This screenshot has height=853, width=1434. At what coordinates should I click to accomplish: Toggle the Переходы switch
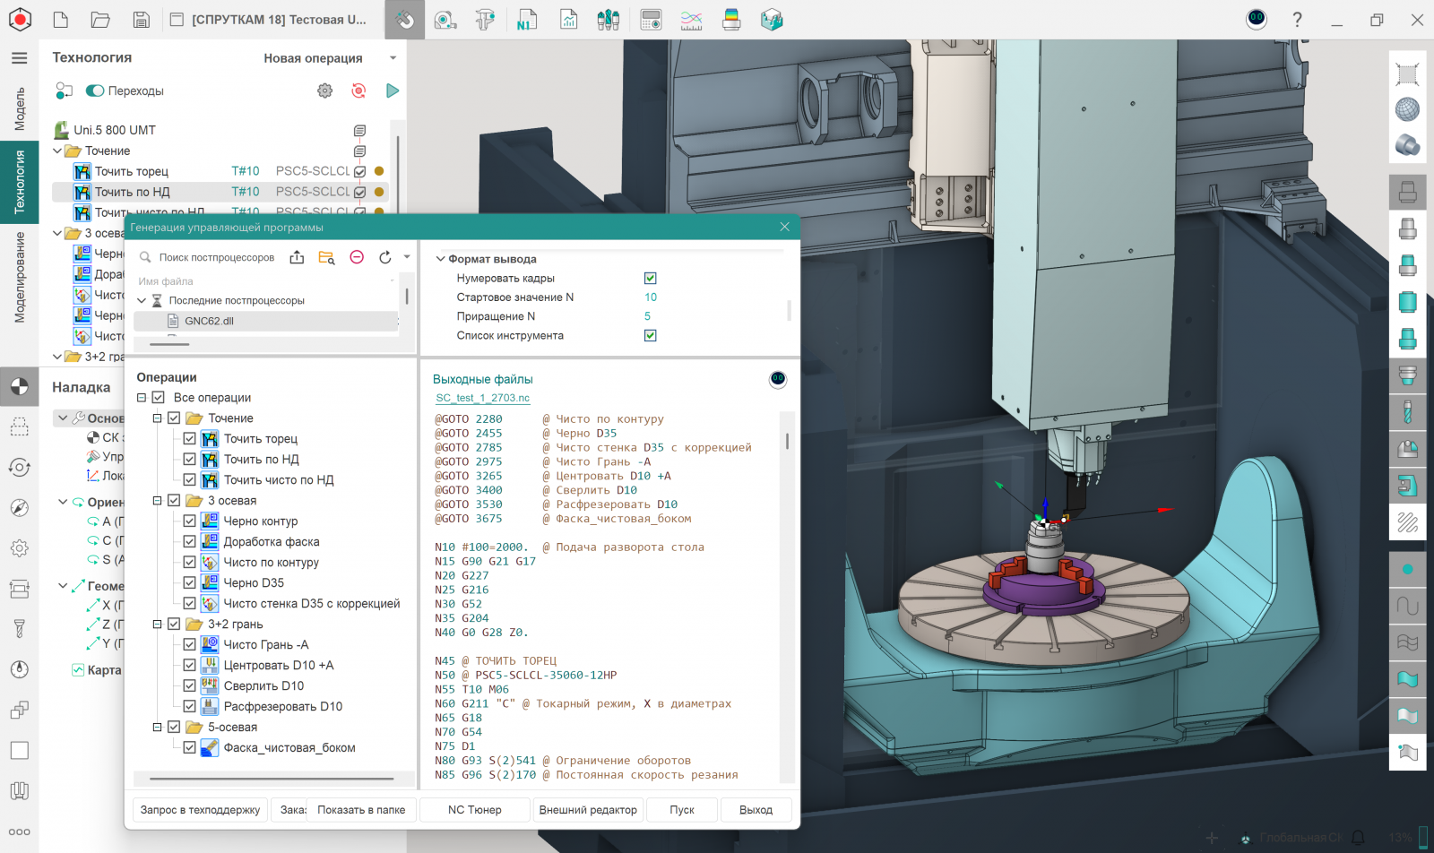coord(95,90)
